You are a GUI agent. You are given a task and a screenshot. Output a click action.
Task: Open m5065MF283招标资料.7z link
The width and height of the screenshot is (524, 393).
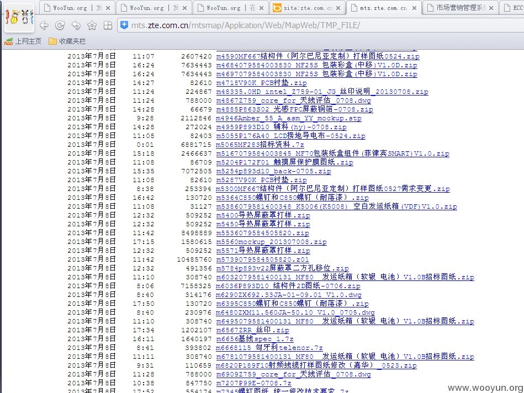[x=260, y=145]
